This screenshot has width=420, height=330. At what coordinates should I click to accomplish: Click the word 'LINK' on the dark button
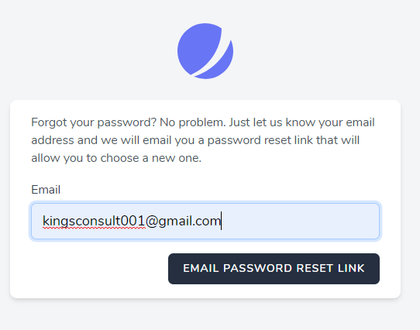(x=351, y=268)
